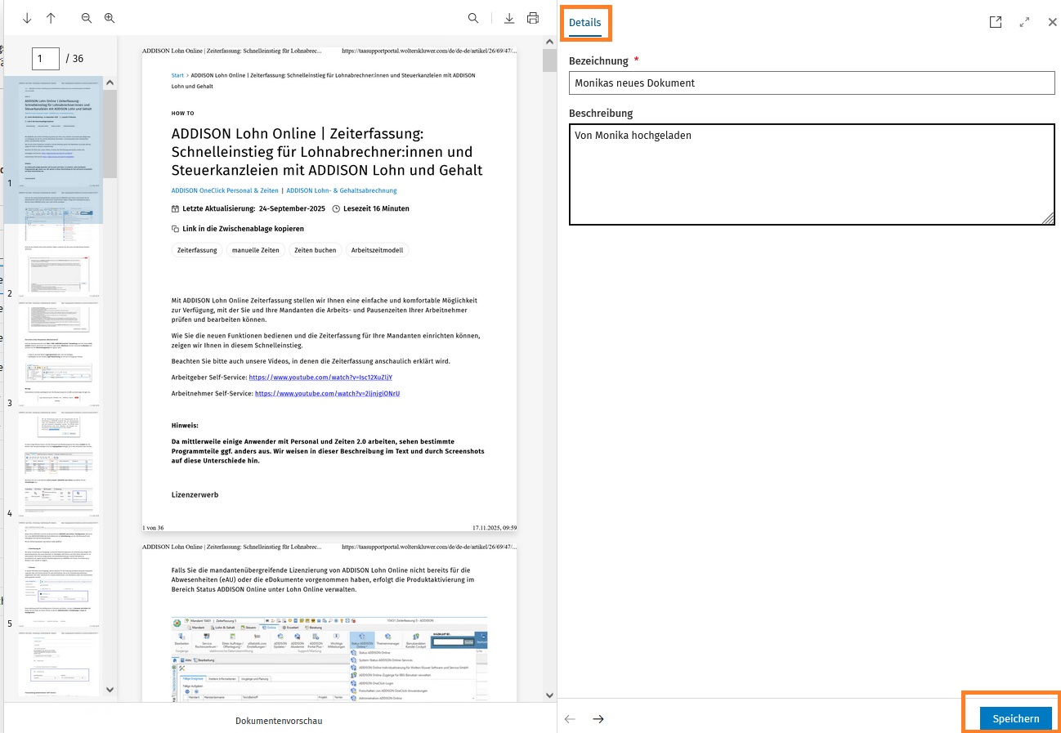Save changes with the Speichern button

coord(1016,718)
